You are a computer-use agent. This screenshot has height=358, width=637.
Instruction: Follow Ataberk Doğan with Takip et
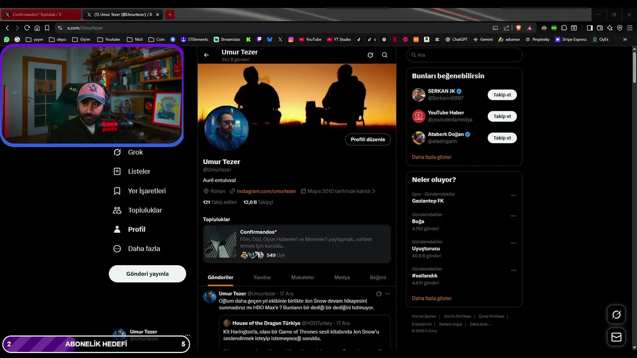[x=502, y=138]
